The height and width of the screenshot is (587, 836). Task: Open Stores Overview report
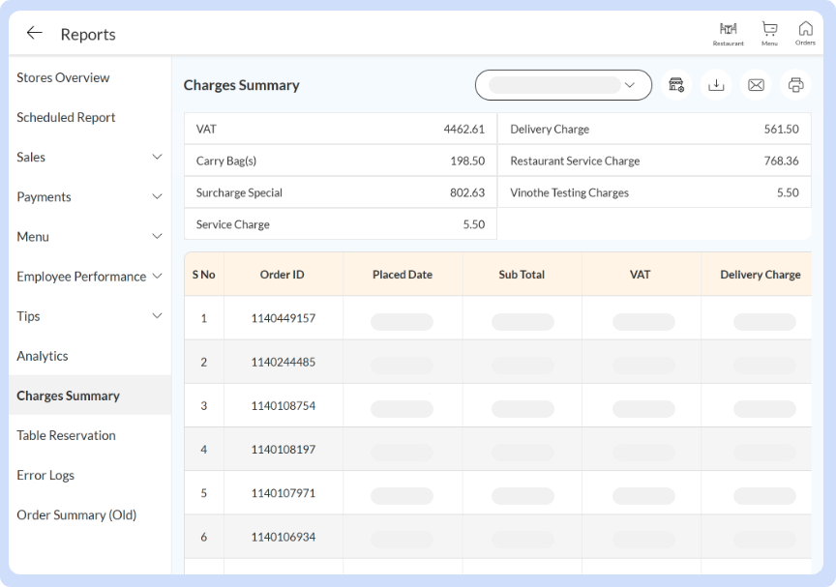click(x=63, y=77)
